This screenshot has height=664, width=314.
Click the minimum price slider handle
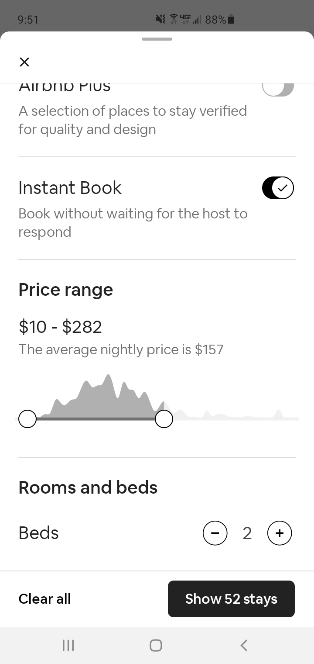(27, 419)
